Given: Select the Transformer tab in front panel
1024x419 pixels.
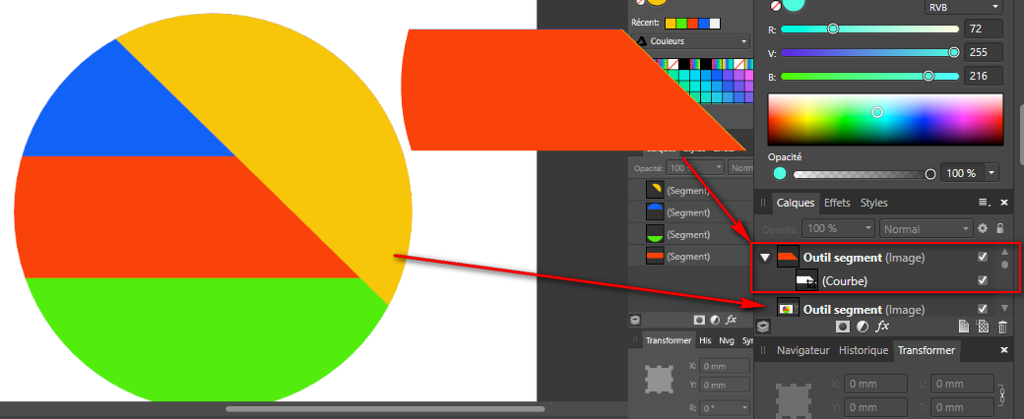Looking at the screenshot, I should click(927, 350).
